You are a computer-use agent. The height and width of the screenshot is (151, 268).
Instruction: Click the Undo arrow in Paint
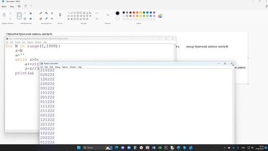coord(25,6)
